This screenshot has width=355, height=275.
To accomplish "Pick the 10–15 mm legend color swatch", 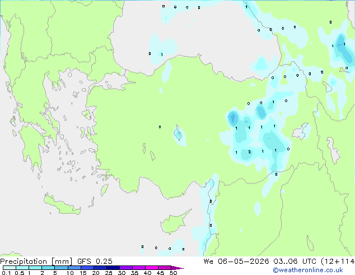I will click(x=74, y=268).
